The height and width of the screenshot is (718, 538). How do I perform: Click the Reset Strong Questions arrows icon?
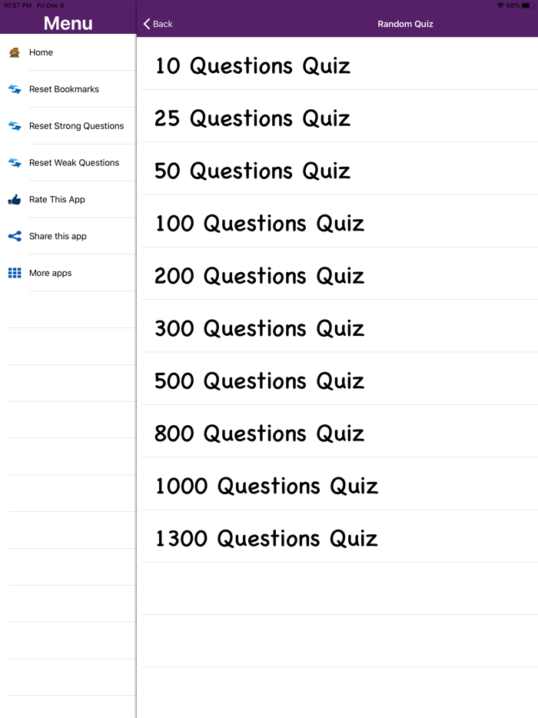[15, 125]
